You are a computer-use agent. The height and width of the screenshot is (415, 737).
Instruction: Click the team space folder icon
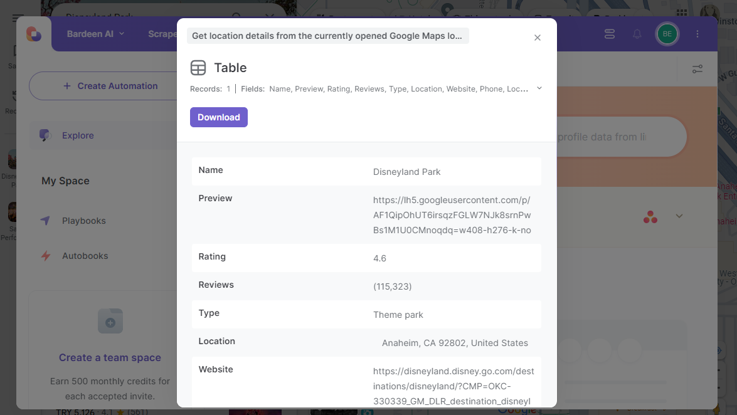coord(110,322)
